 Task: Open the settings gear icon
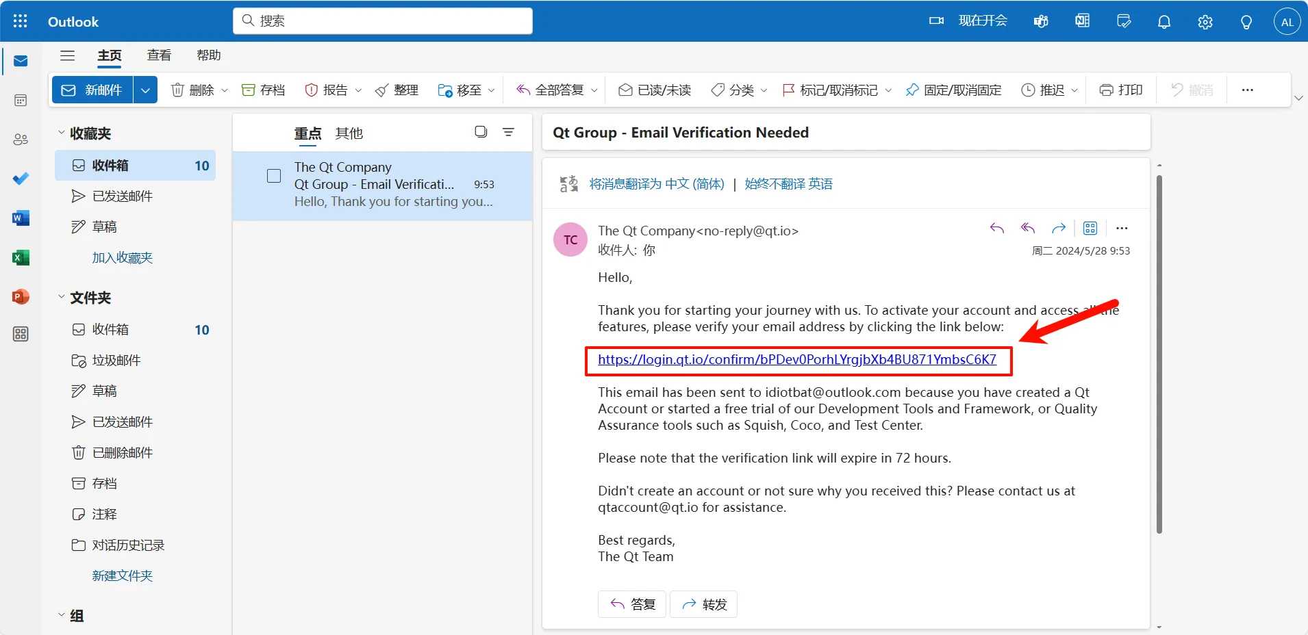(x=1205, y=22)
